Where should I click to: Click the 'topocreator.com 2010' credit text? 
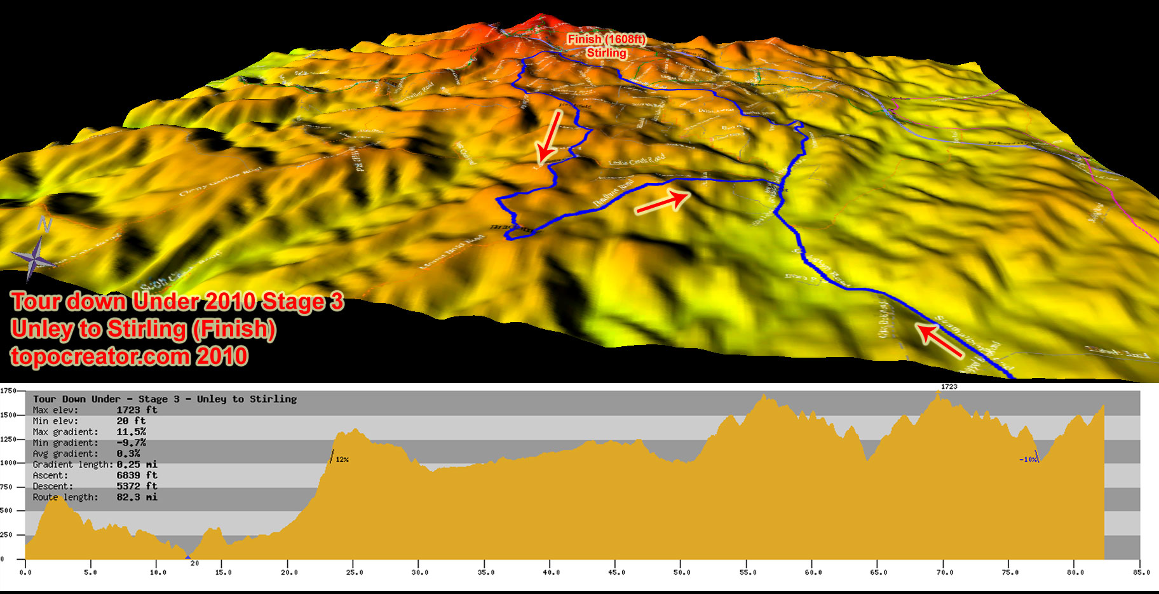[x=129, y=356]
